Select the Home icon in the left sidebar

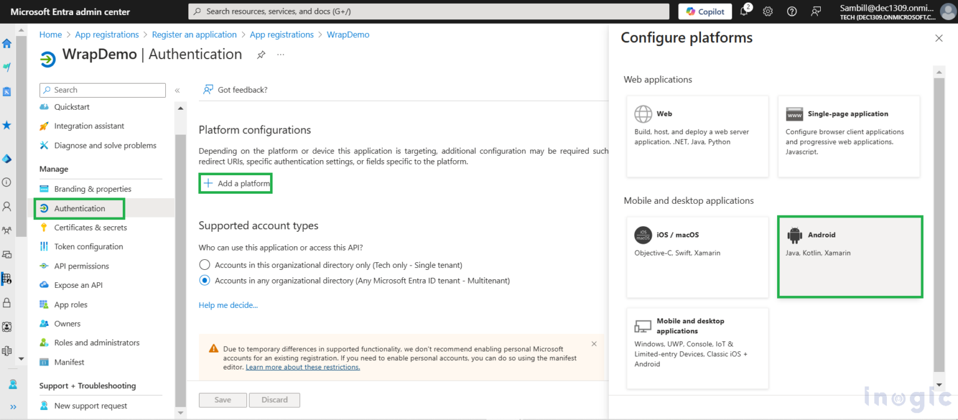pos(6,43)
